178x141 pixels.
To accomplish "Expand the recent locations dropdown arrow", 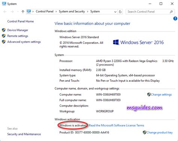I will [x=18, y=12].
